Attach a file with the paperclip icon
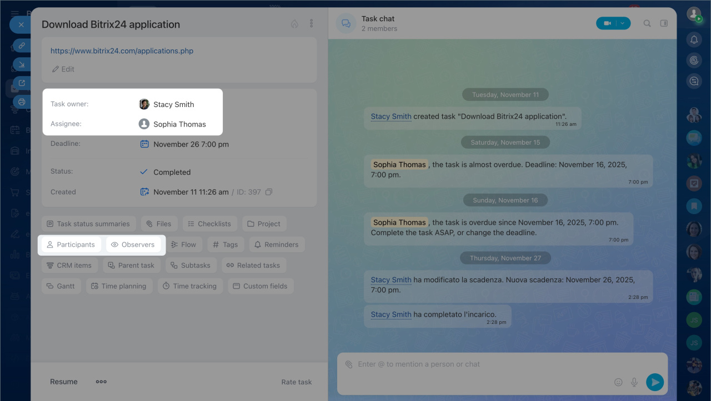711x401 pixels. coord(349,364)
